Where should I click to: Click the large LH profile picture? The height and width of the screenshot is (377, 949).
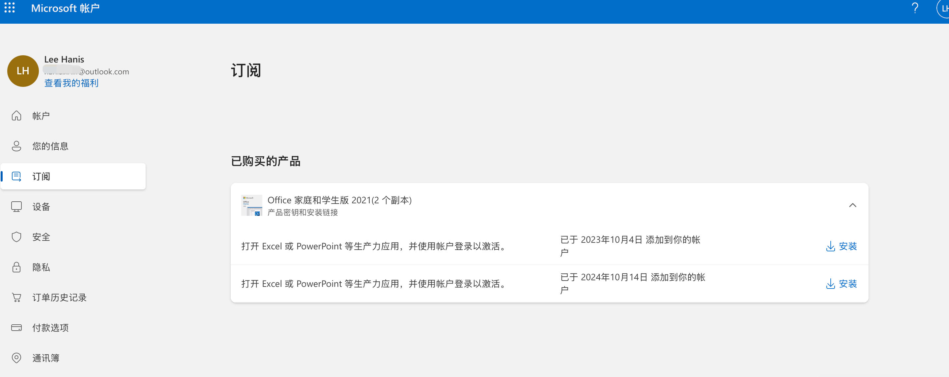(x=23, y=71)
